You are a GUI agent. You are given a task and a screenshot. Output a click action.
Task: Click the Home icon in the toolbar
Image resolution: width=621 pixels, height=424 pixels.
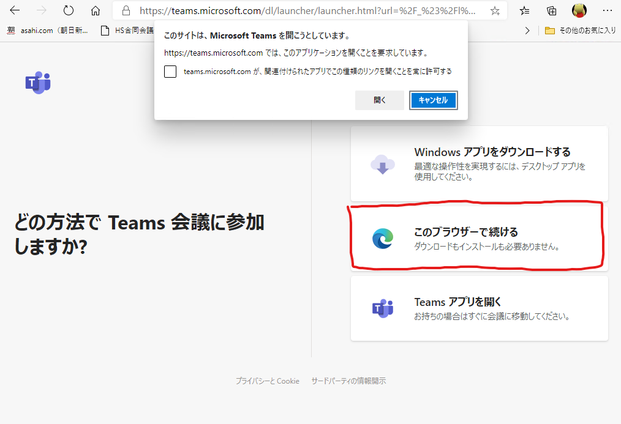(x=94, y=10)
